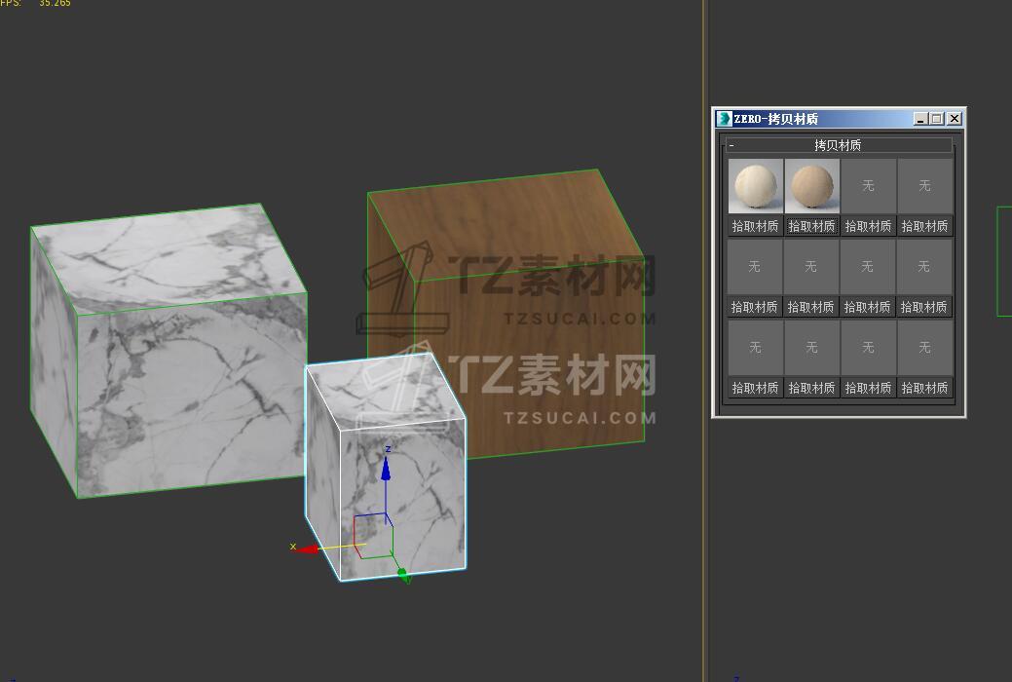
Task: Grab the red X axis gizmo arrow
Action: click(308, 549)
